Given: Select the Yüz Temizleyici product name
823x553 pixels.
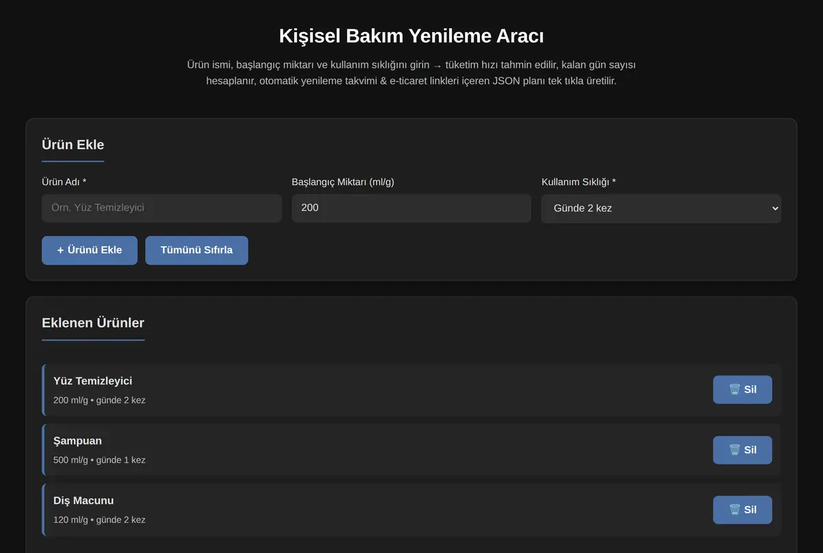Looking at the screenshot, I should coord(93,381).
